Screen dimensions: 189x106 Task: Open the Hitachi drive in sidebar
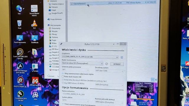(54, 55)
